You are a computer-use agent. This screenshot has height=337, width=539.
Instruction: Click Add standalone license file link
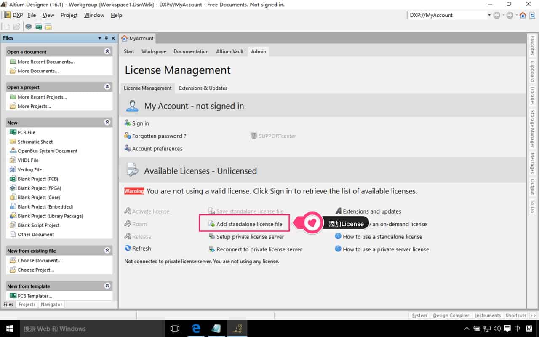click(x=249, y=224)
